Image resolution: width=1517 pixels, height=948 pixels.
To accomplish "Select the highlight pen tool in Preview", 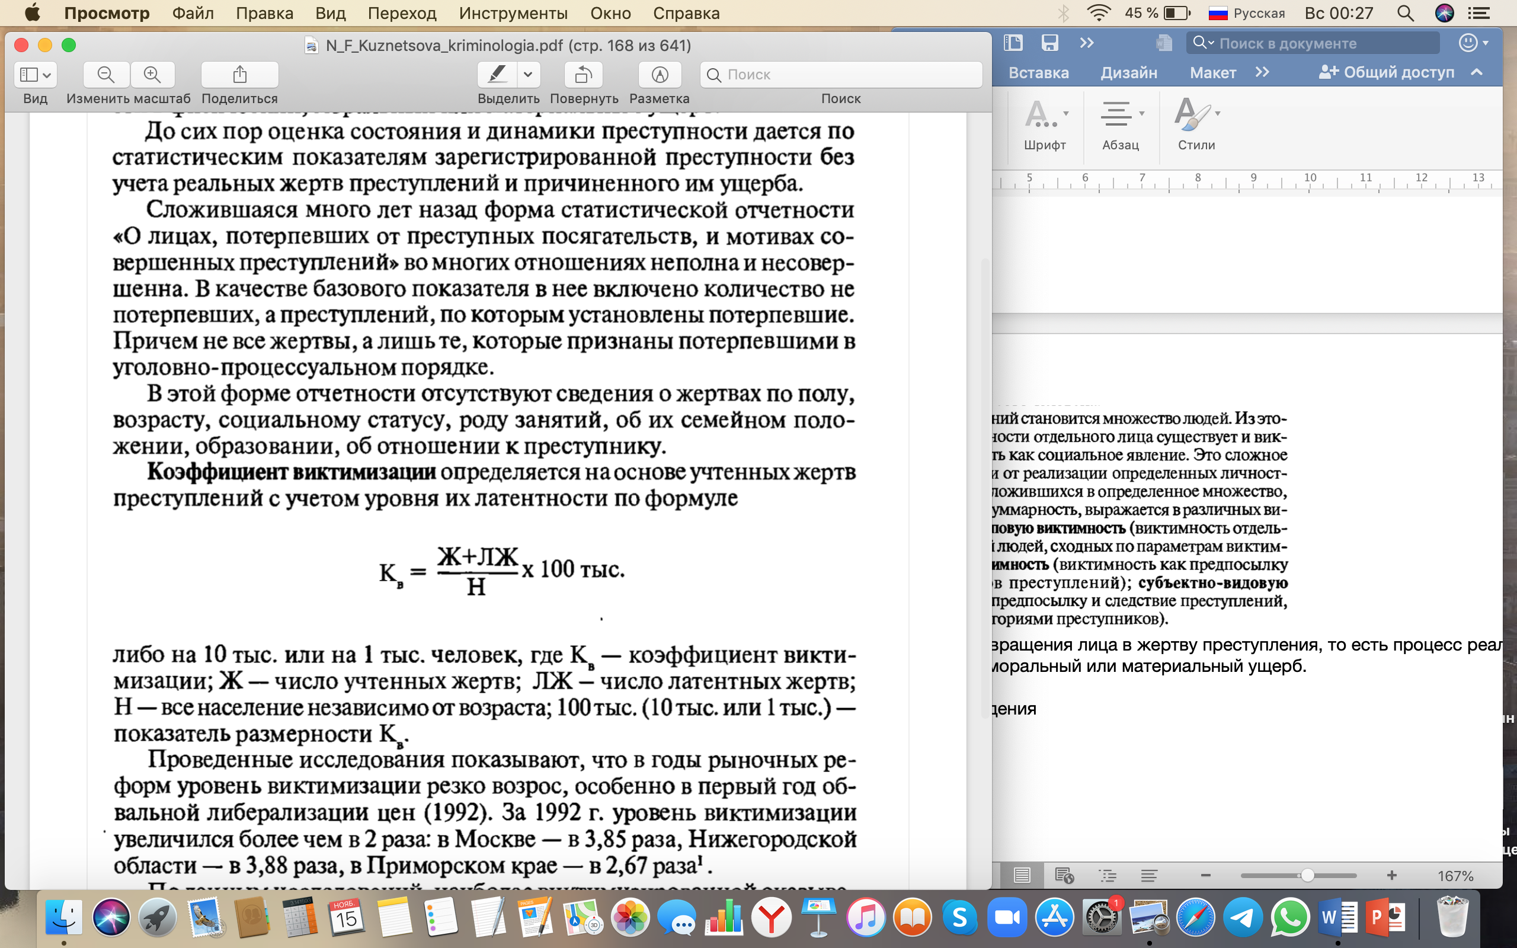I will (x=498, y=75).
